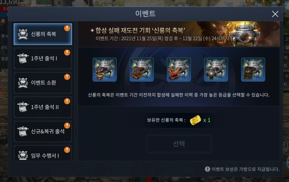Choose the fourth cauldron item with round medallion
Viewport: 289px width, 182px height.
click(216, 69)
